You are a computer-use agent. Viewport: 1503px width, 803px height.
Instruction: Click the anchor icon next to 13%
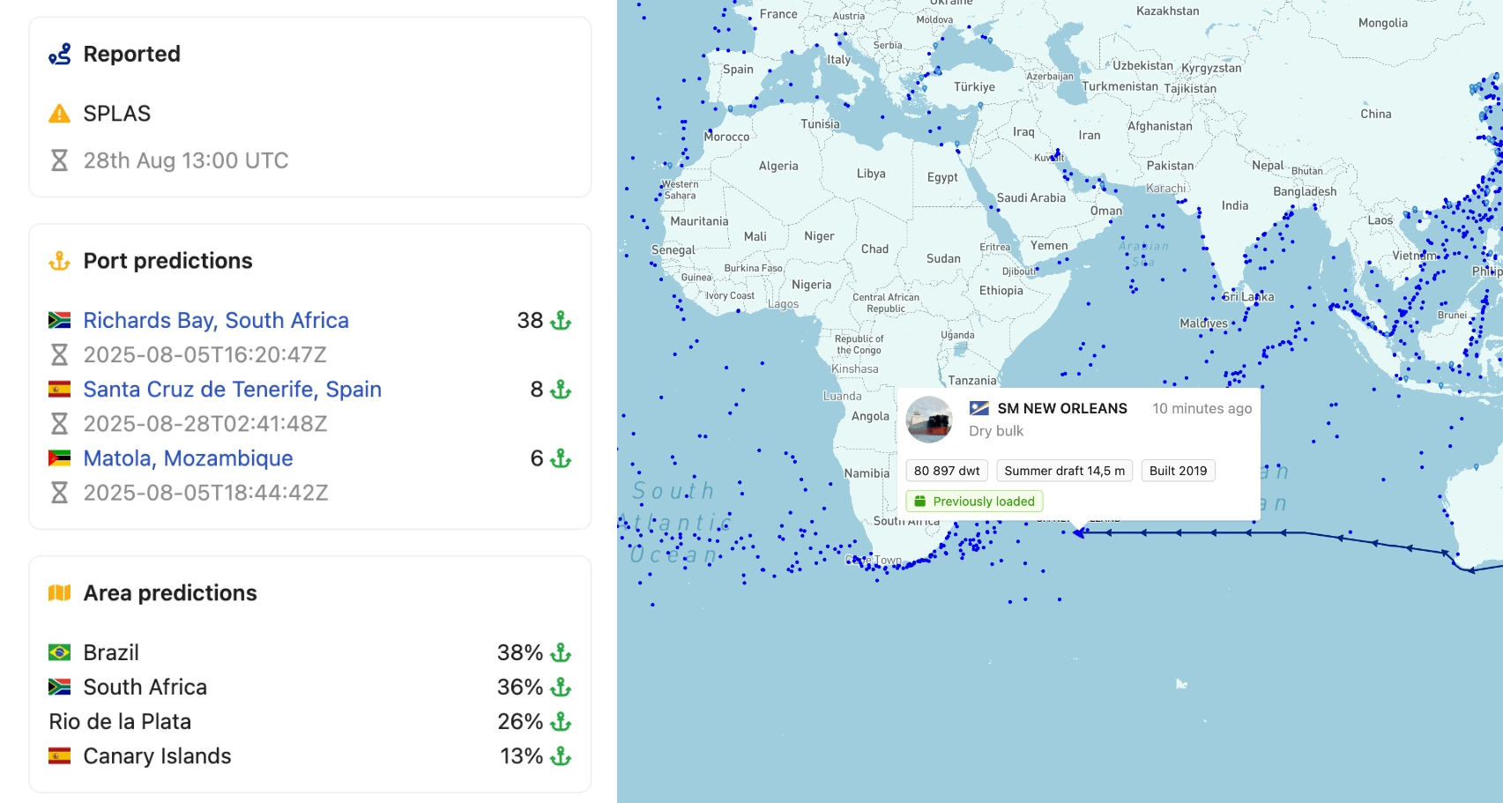point(561,756)
